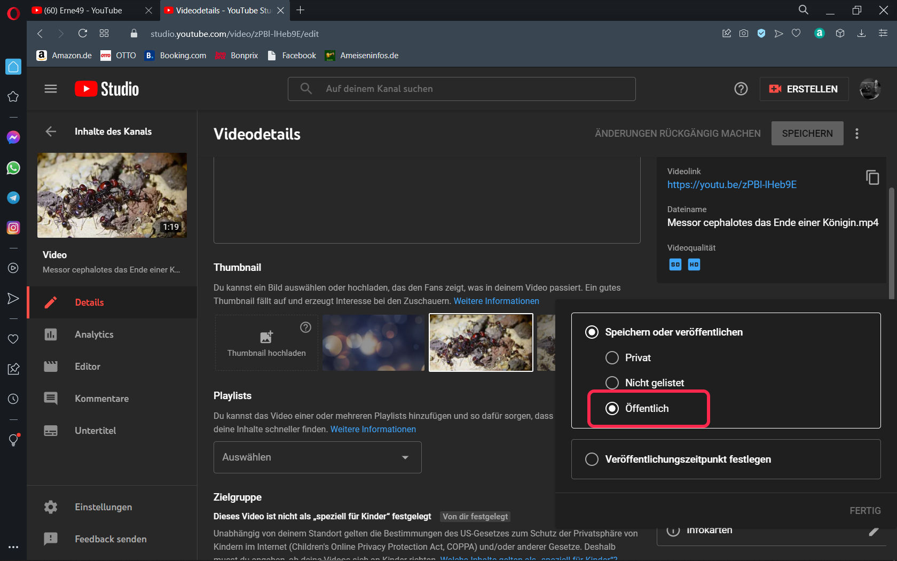Open Instagram in the Opera sidebar

click(x=13, y=228)
